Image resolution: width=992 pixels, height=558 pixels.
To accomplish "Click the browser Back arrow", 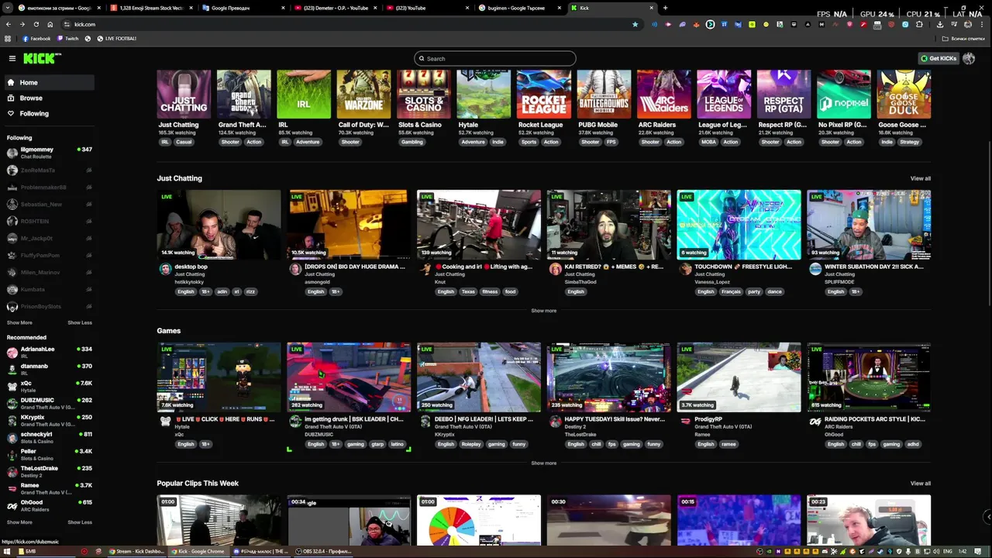I will (9, 24).
